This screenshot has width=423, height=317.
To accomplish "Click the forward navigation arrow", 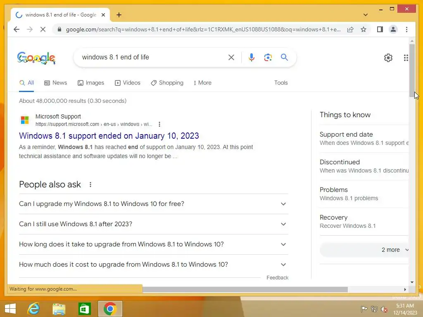I will [x=30, y=29].
